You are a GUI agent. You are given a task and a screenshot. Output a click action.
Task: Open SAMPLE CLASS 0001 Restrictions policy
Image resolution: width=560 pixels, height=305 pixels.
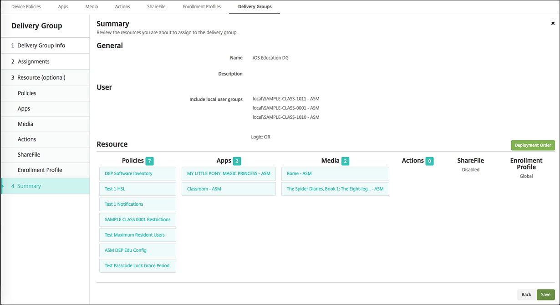tap(137, 219)
